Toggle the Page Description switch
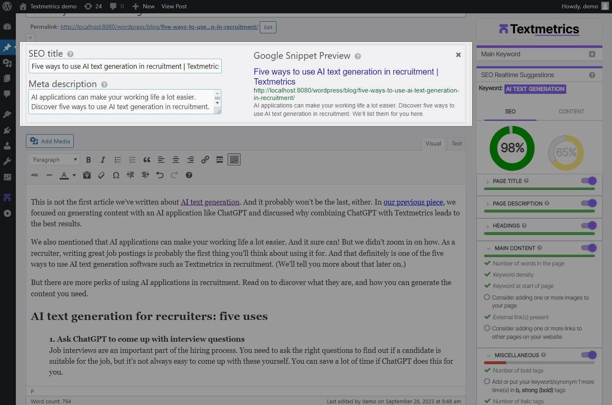The width and height of the screenshot is (612, 405). coord(589,203)
